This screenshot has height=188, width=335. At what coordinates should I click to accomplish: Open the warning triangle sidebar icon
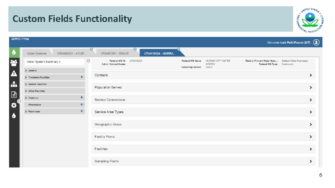14,73
